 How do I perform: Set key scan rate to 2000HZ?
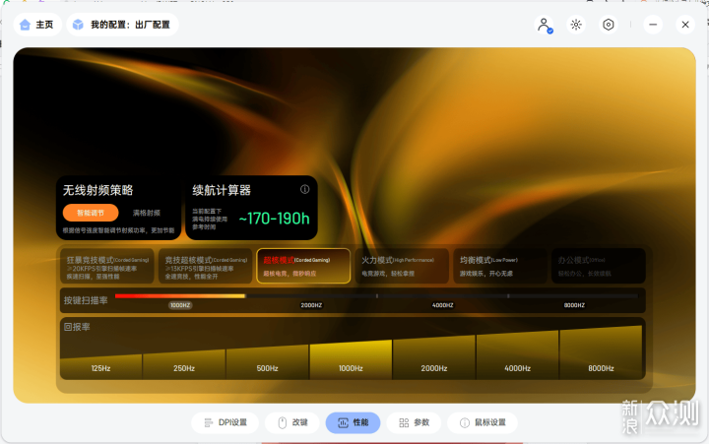[x=311, y=305]
